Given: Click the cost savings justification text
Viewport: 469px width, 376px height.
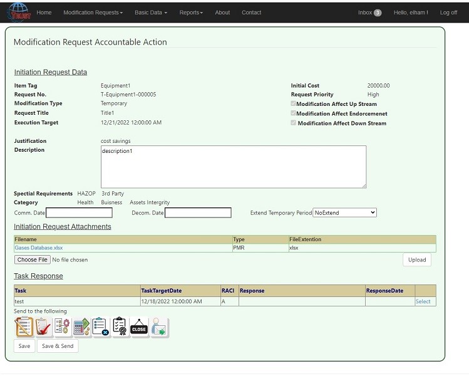Looking at the screenshot, I should tap(115, 141).
